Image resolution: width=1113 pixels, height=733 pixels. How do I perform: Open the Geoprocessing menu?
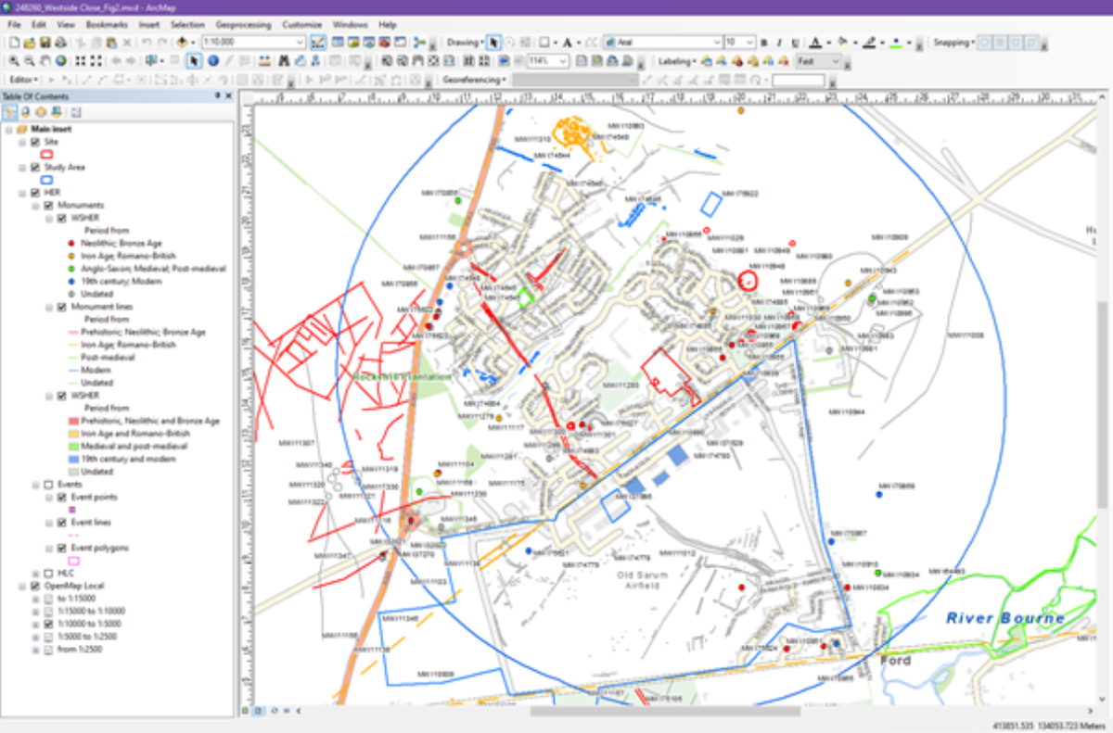pos(243,24)
